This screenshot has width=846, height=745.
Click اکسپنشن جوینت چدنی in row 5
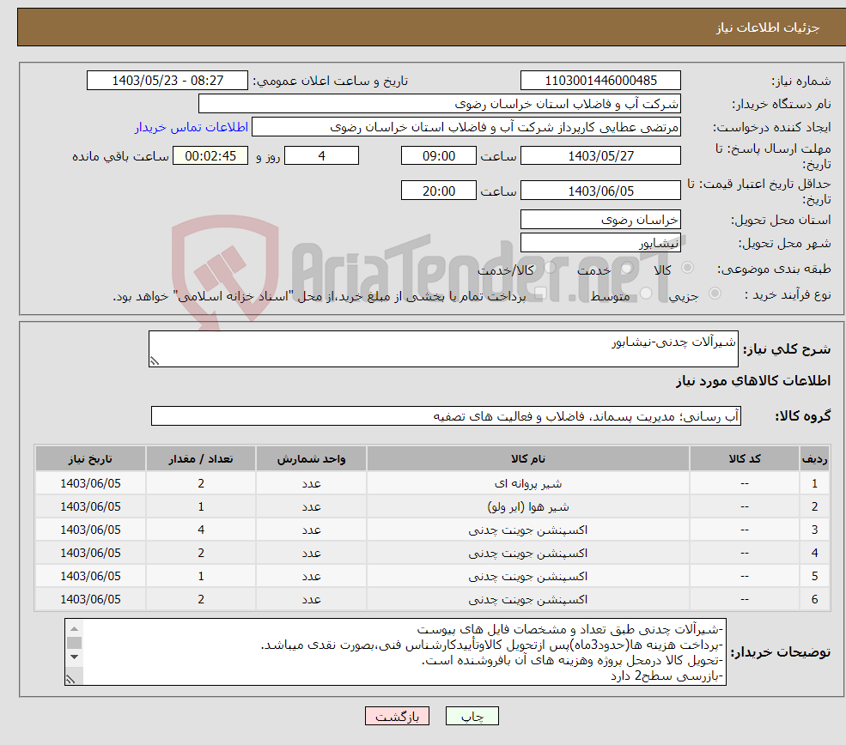click(x=528, y=576)
